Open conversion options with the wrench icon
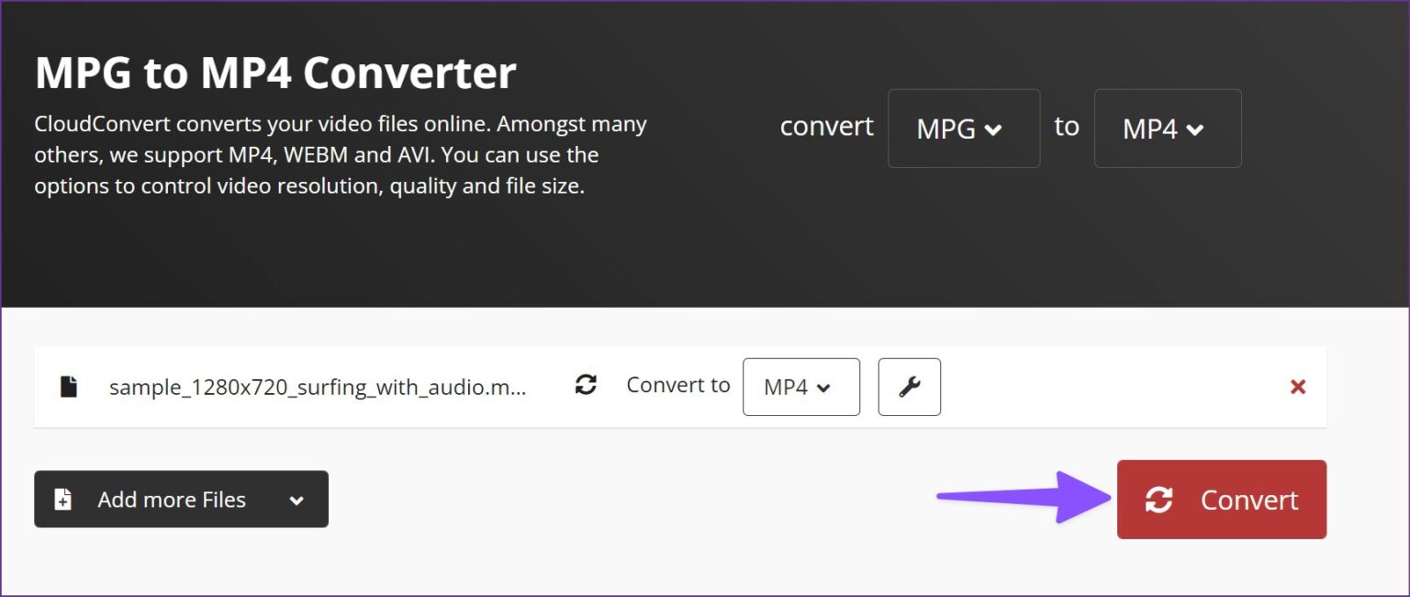Viewport: 1410px width, 597px height. (909, 387)
